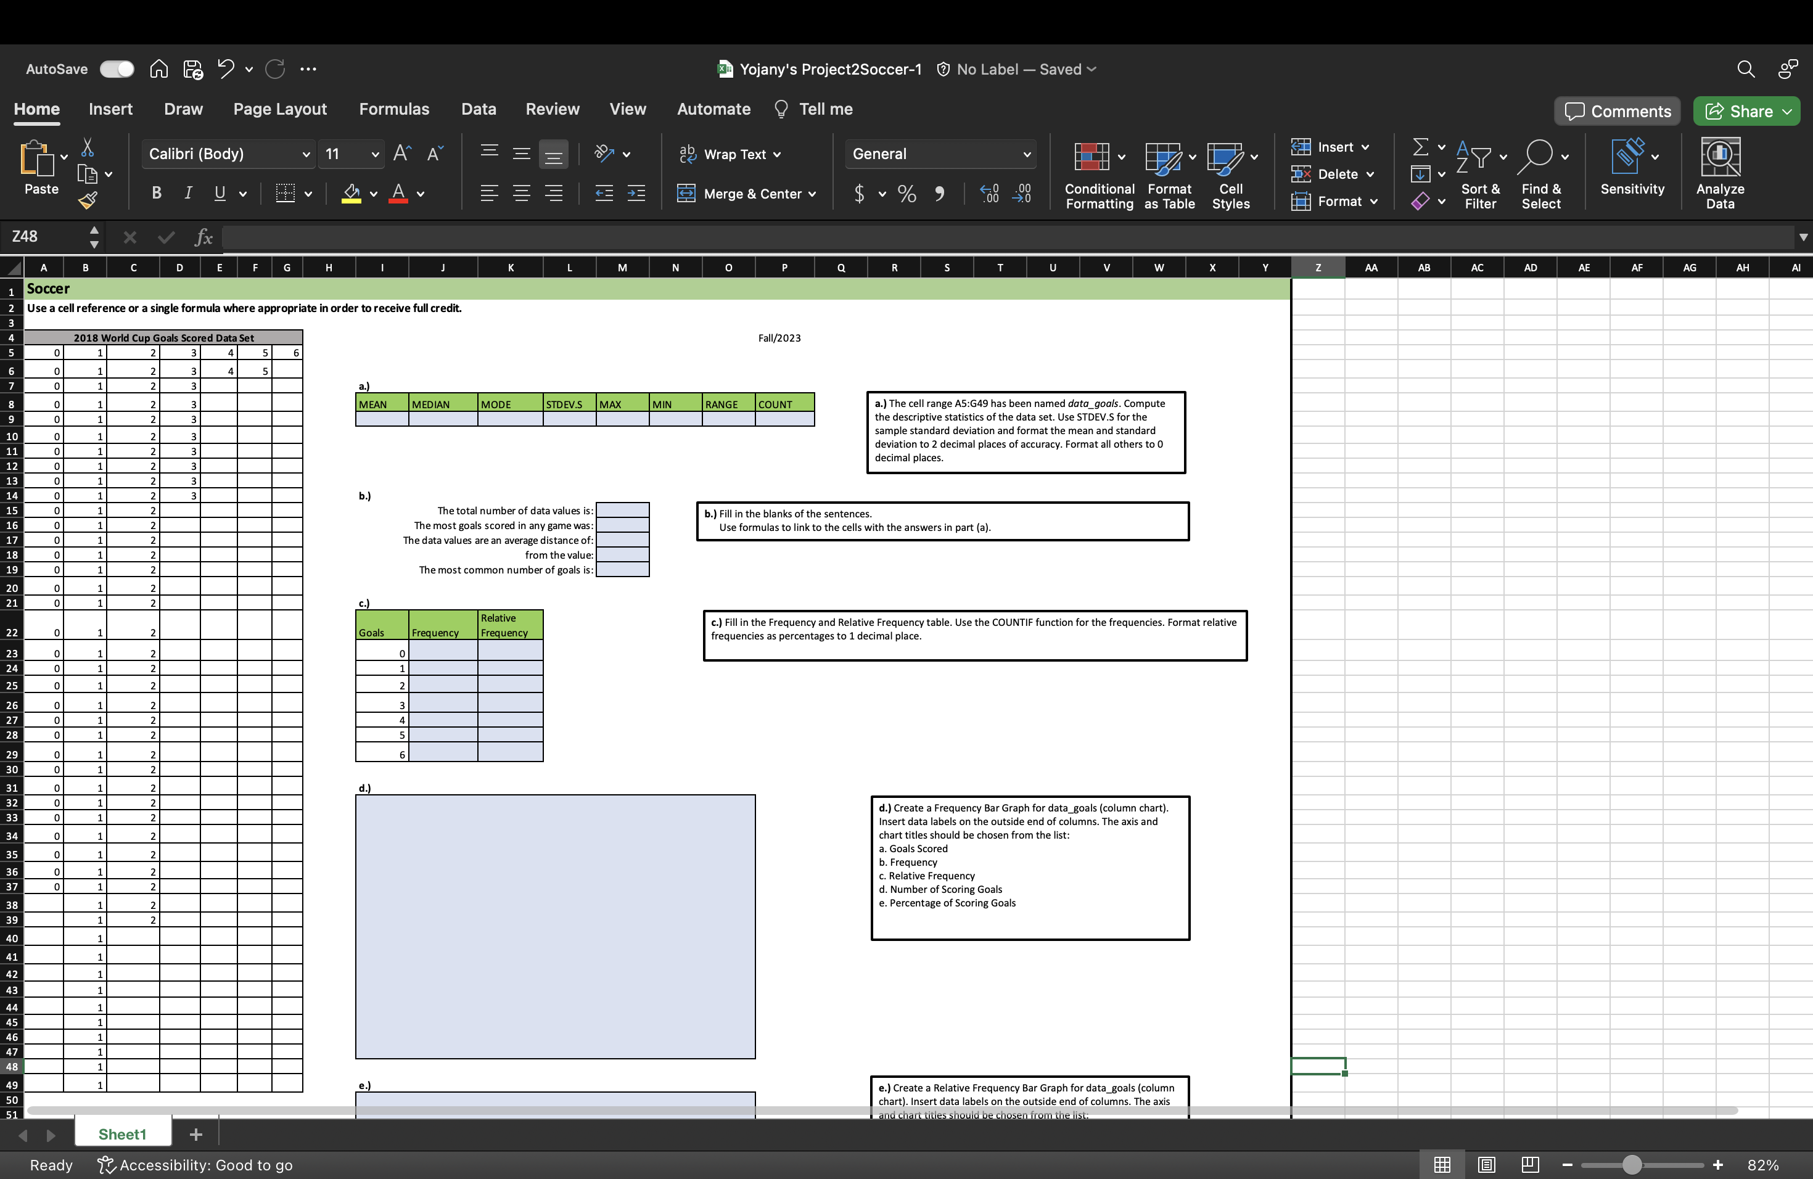The image size is (1813, 1179).
Task: Click the Conditional Formatting icon
Action: point(1091,157)
